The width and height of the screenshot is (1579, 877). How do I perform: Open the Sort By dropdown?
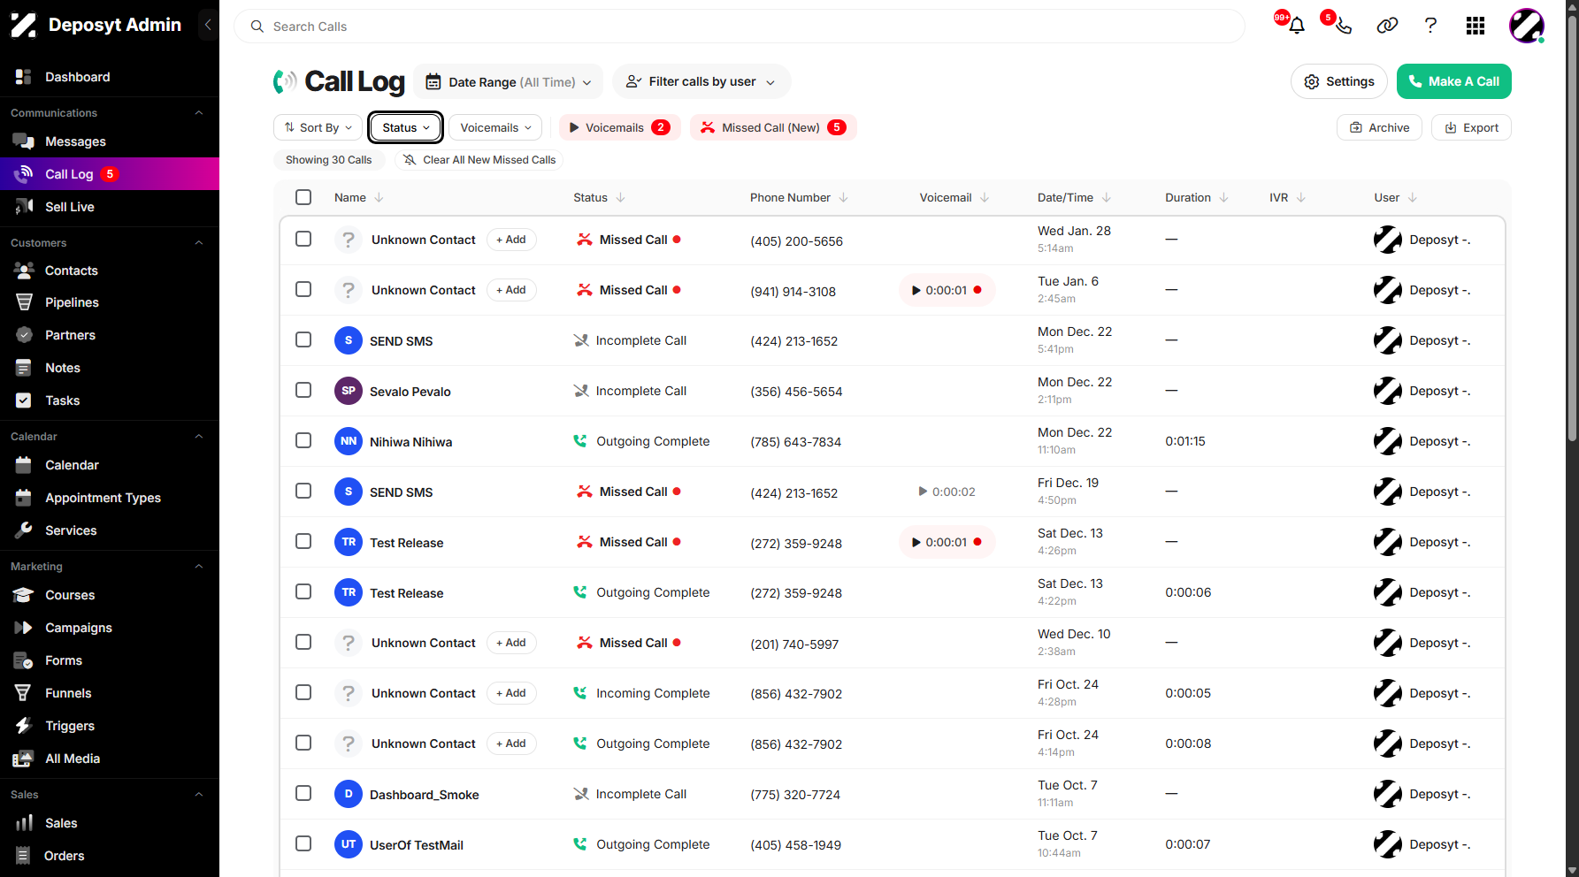click(318, 127)
